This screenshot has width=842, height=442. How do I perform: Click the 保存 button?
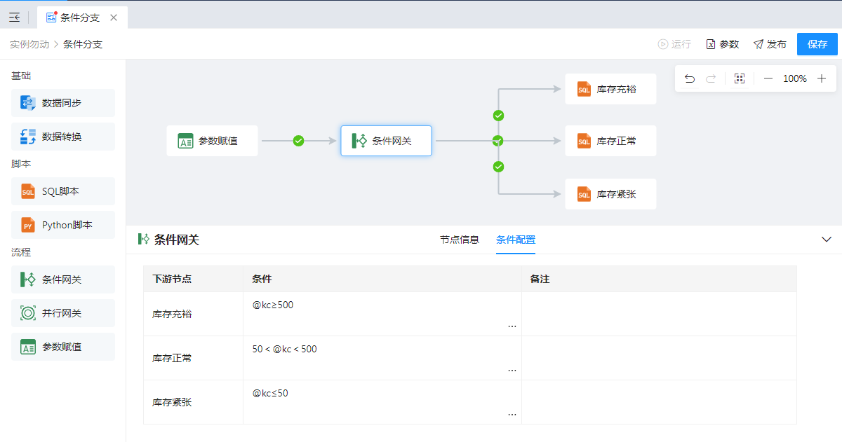click(817, 44)
